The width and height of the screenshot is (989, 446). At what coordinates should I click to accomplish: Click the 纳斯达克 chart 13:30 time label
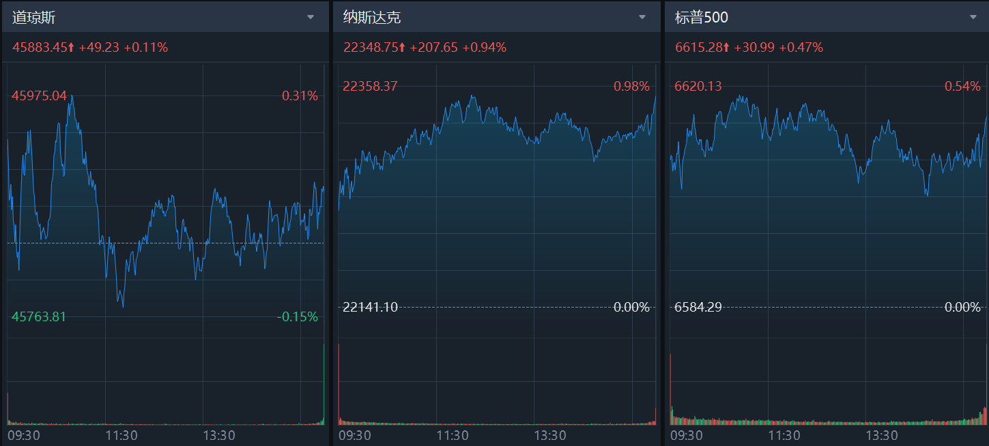tap(549, 435)
